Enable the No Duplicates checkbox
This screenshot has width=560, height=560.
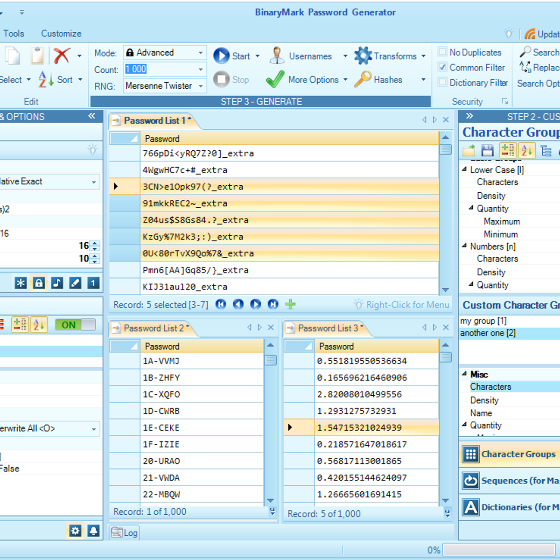pyautogui.click(x=442, y=52)
